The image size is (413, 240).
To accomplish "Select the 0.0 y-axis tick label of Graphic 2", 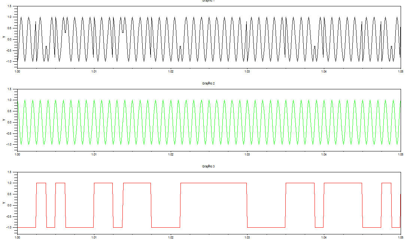I will pos(9,123).
